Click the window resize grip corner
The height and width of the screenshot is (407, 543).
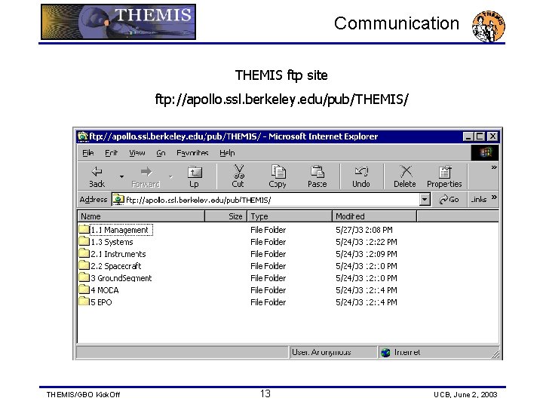[496, 354]
